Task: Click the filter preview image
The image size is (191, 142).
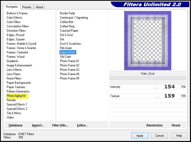Action: coord(148,41)
